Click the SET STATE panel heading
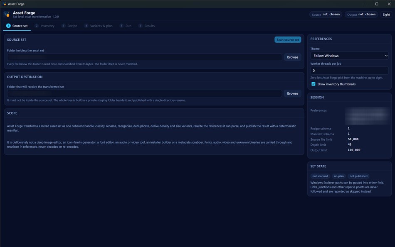Image resolution: width=395 pixels, height=247 pixels. coord(318,166)
